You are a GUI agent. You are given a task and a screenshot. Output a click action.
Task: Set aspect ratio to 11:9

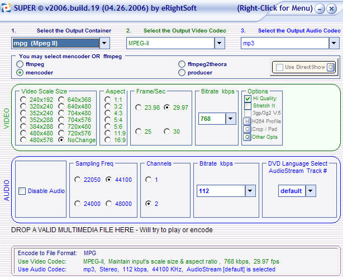[x=108, y=133]
